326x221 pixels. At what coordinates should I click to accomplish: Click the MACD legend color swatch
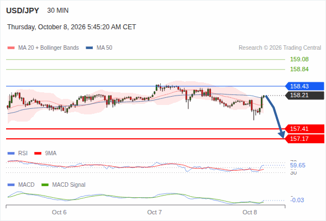[11, 185]
